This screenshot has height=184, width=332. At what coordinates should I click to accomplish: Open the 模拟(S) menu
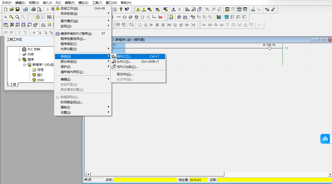83,3
